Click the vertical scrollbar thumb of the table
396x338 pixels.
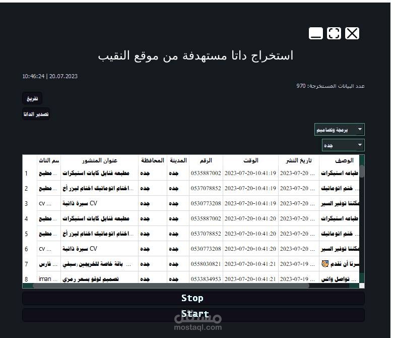[x=362, y=171]
